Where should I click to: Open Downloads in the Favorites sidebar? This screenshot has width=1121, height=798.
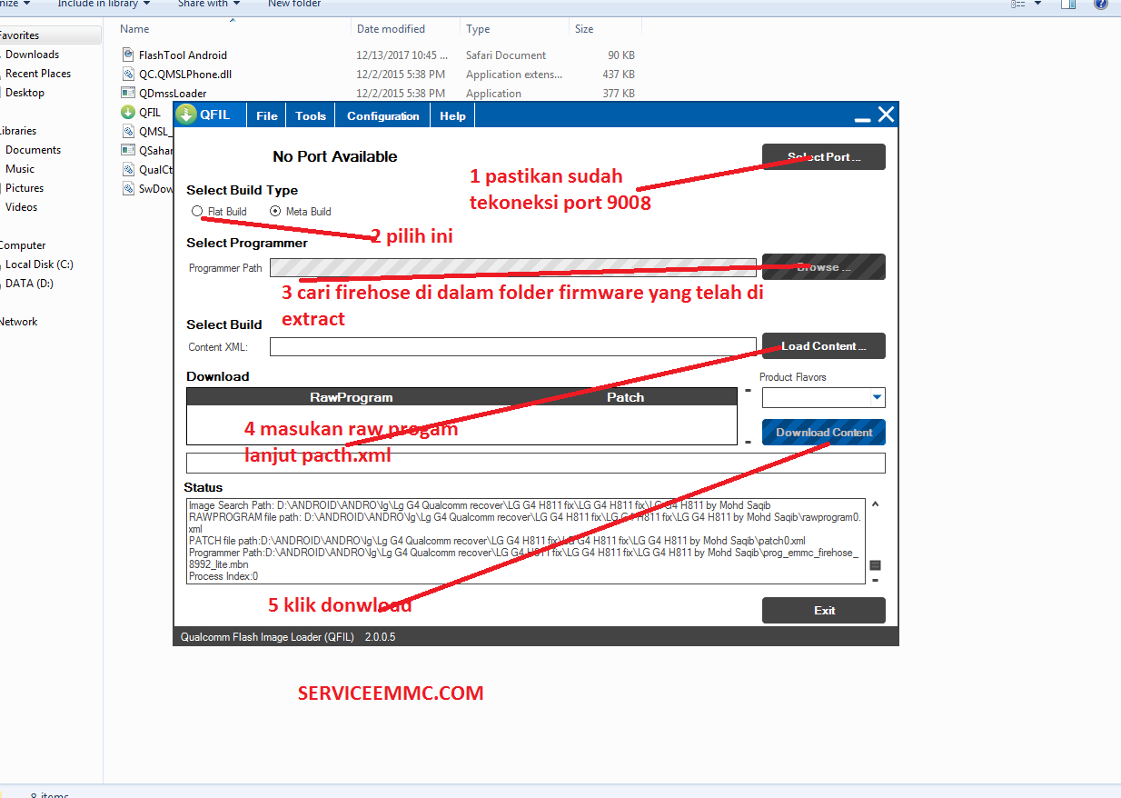[x=32, y=55]
